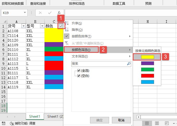Screen dimensions: 177x126
Task: Select cell containing A1109
Action: coord(16,45)
